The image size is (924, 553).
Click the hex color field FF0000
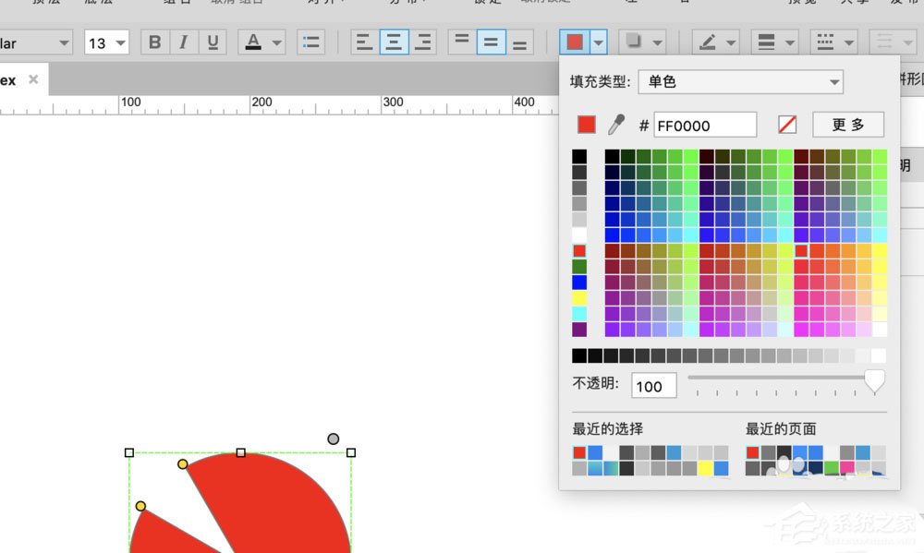point(705,125)
